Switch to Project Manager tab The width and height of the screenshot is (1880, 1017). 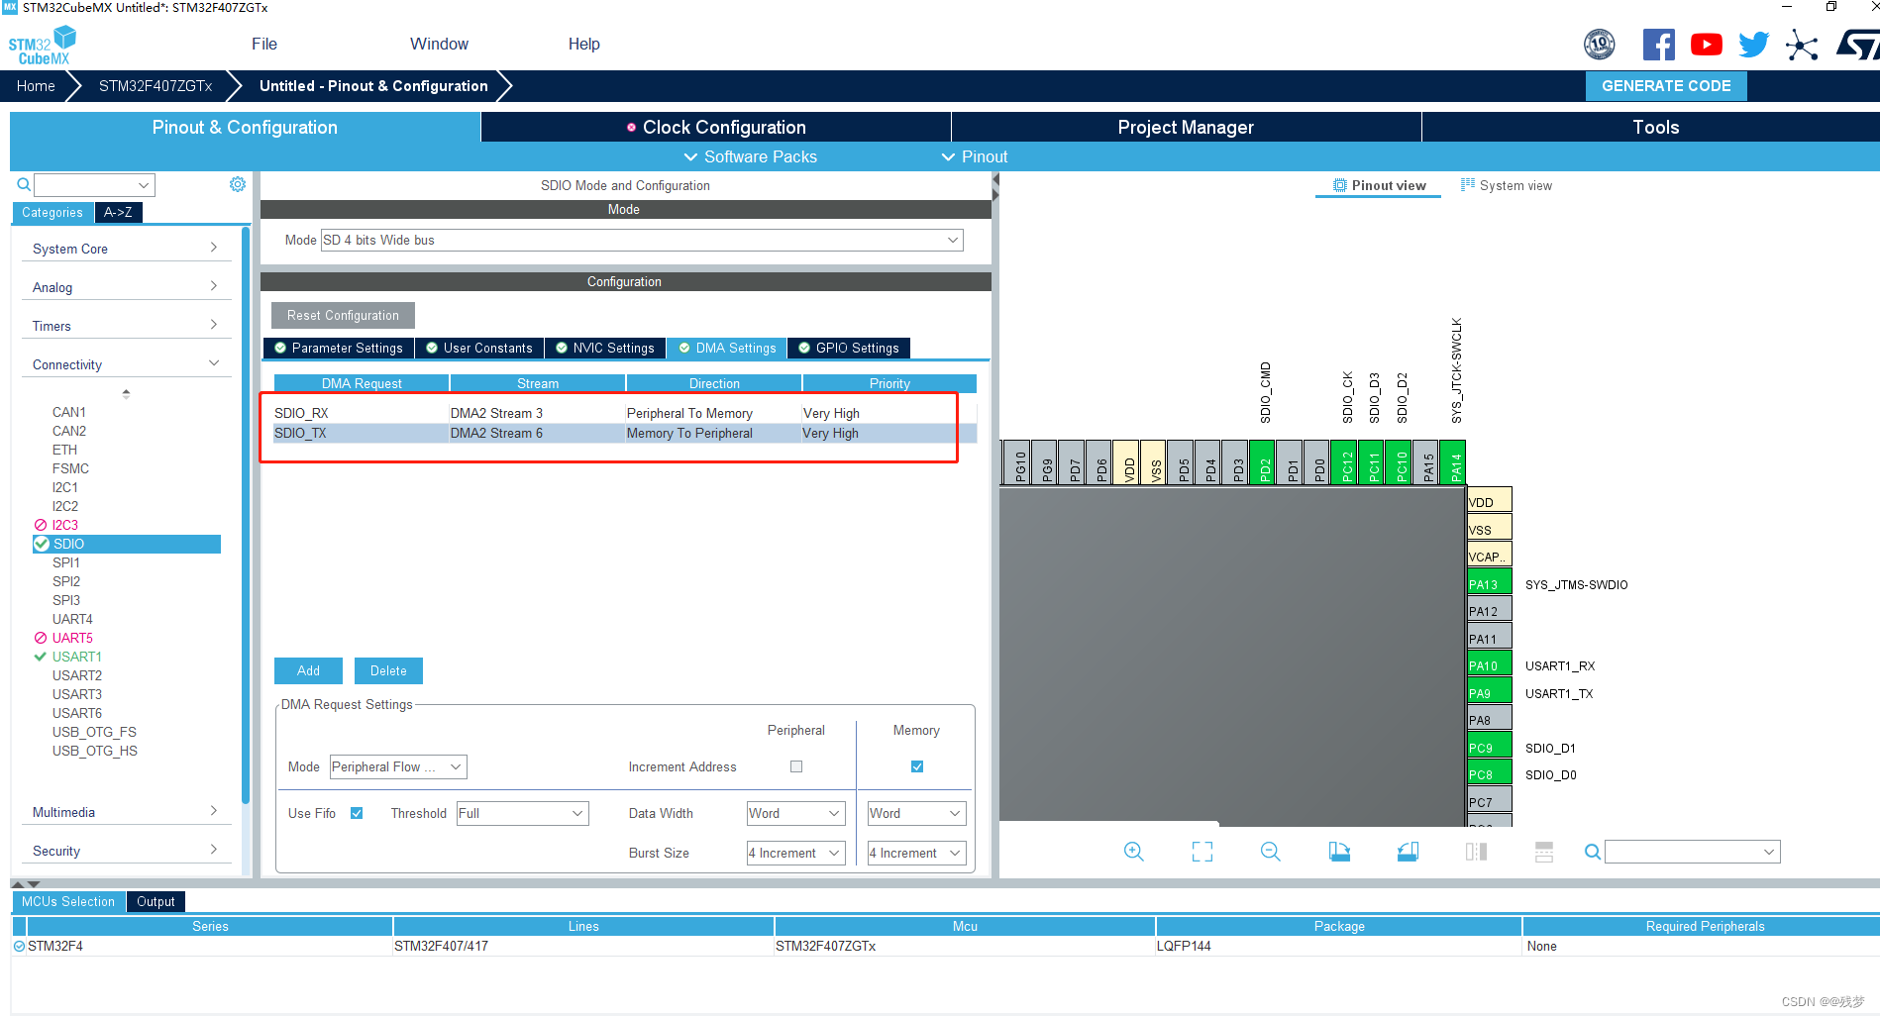pyautogui.click(x=1186, y=127)
